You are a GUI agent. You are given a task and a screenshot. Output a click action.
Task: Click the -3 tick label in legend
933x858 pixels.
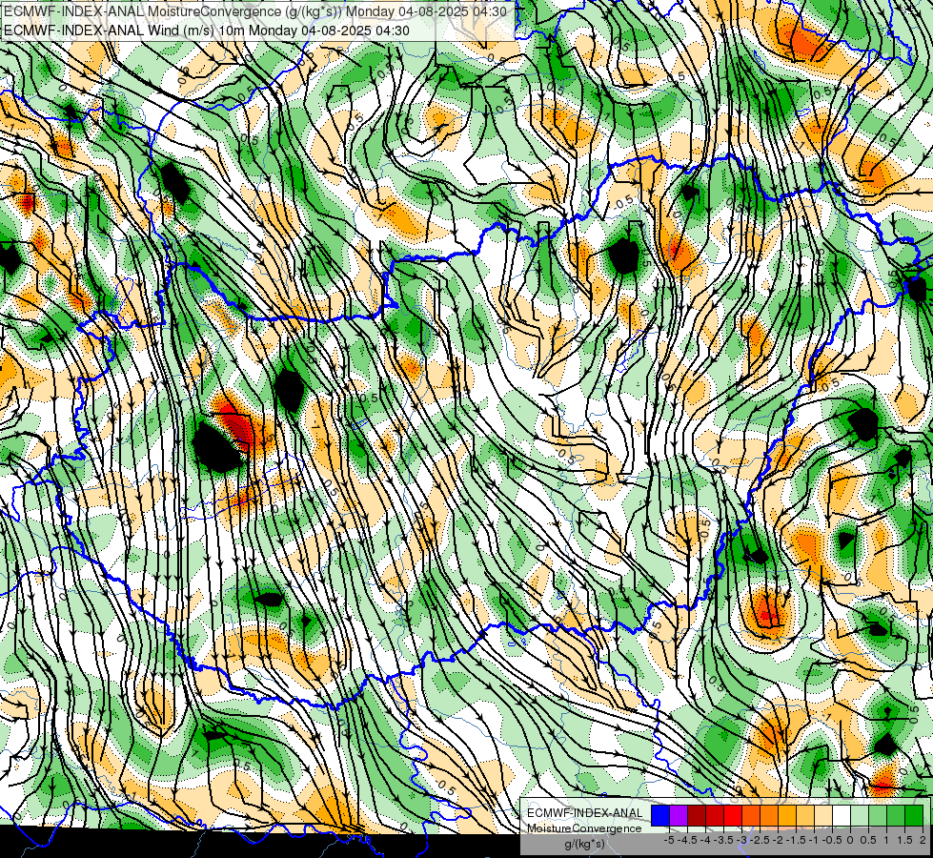[x=741, y=840]
